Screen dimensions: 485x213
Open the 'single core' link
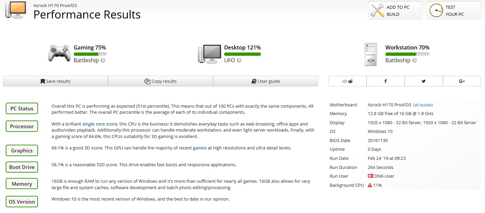(x=94, y=124)
